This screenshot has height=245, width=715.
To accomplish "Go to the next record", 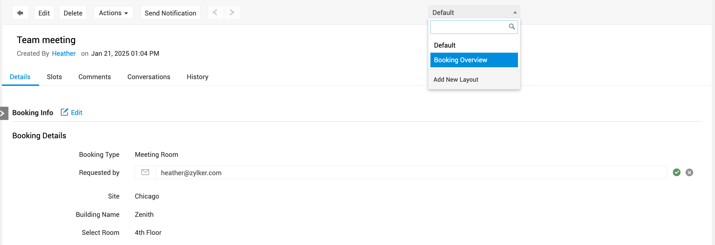I will (232, 13).
